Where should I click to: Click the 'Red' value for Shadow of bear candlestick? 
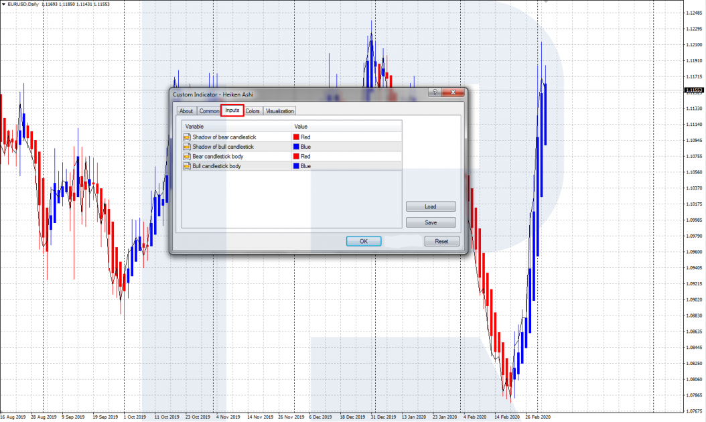coord(305,137)
